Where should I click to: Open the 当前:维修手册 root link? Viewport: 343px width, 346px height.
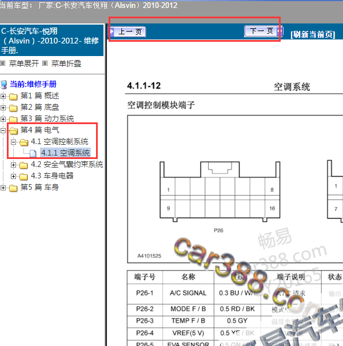click(33, 84)
